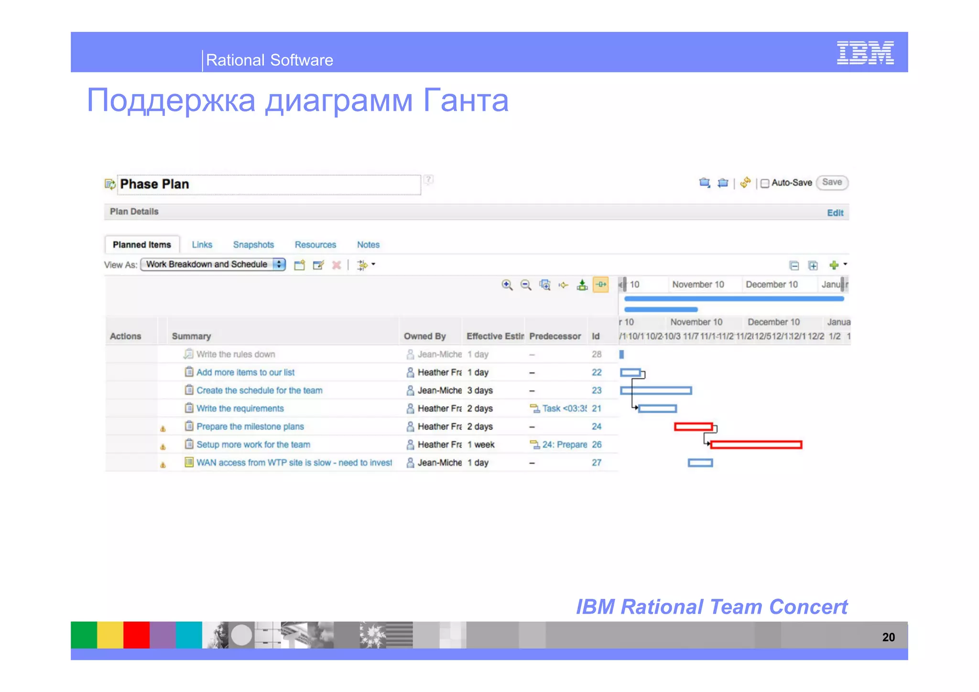Click the plan view options arrow icon
979x692 pixels.
click(x=362, y=265)
